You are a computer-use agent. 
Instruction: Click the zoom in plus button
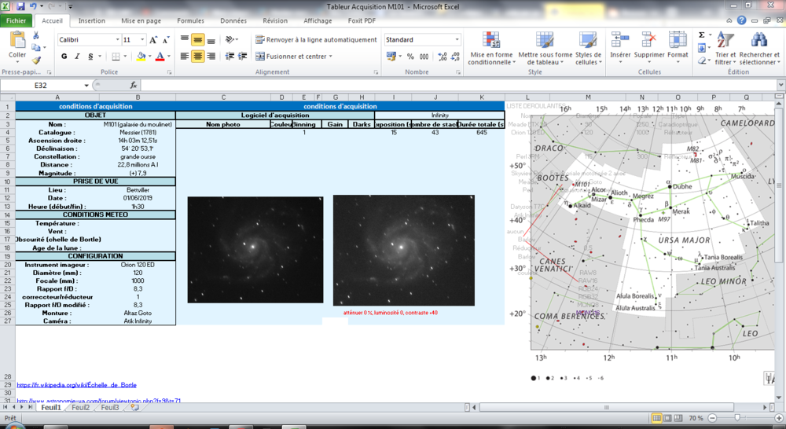coord(778,418)
